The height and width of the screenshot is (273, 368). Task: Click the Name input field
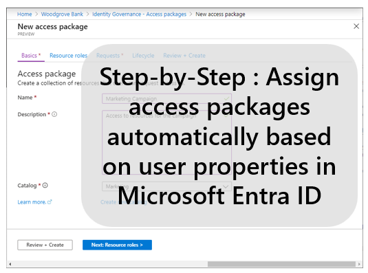(x=166, y=98)
